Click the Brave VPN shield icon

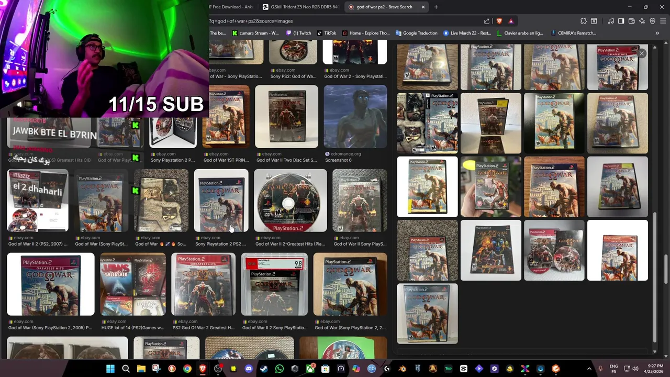[x=652, y=21]
